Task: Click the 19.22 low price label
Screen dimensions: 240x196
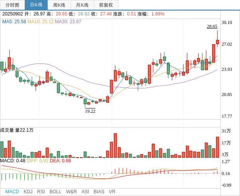Action: point(90,111)
